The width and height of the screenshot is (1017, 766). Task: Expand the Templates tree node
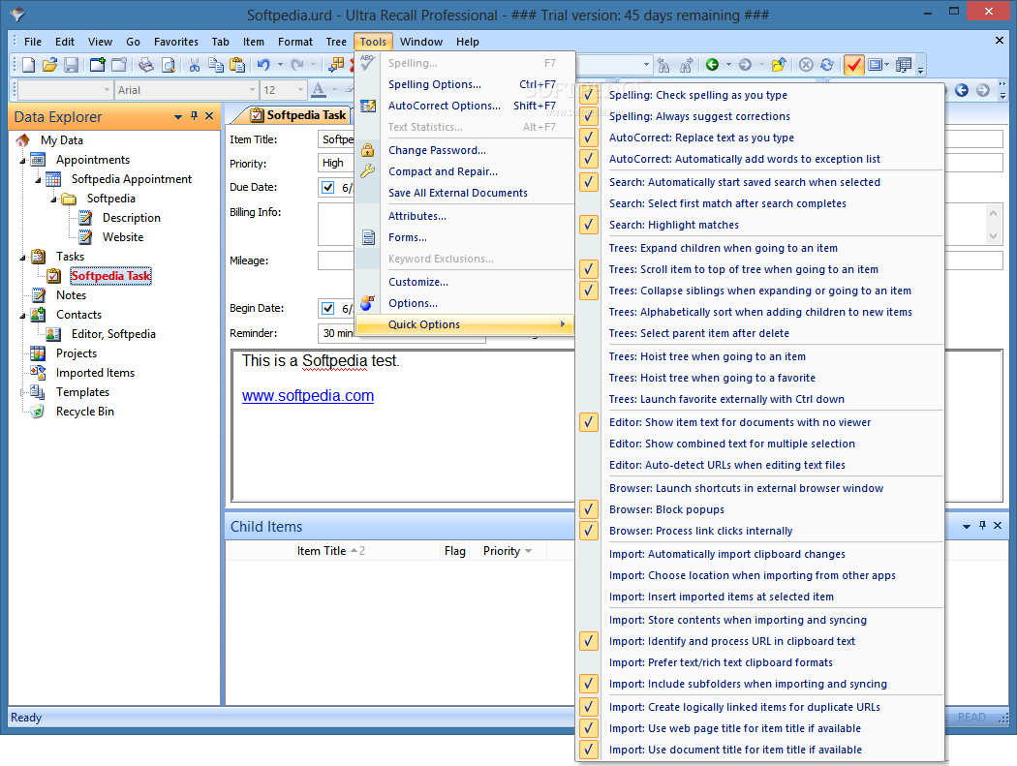(x=22, y=392)
